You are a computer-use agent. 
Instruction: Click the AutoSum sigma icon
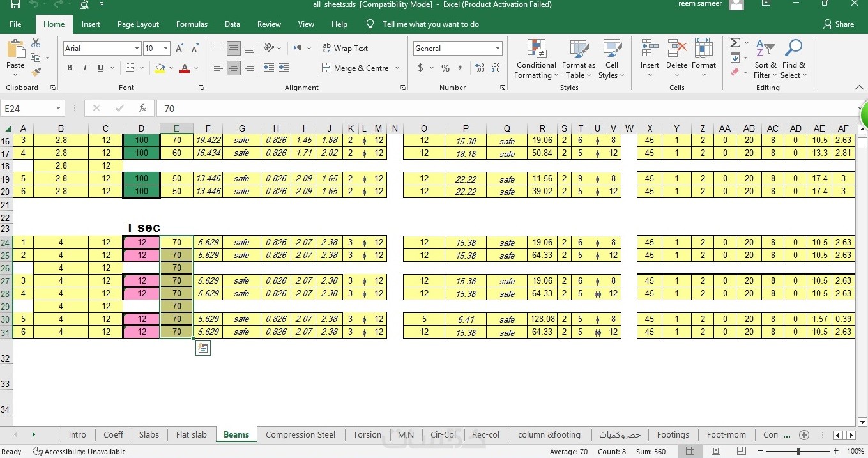click(x=735, y=43)
